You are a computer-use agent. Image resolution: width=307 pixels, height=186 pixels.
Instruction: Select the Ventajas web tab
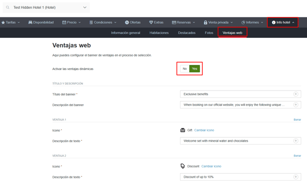[x=232, y=33]
